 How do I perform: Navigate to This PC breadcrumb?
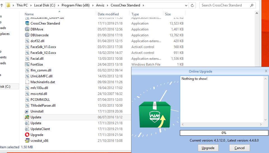click(x=22, y=5)
